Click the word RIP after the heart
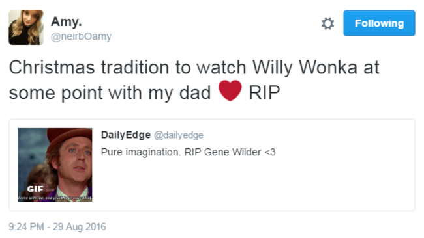 [x=264, y=93]
